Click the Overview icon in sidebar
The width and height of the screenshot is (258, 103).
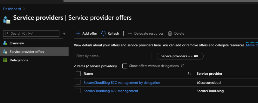[5, 43]
